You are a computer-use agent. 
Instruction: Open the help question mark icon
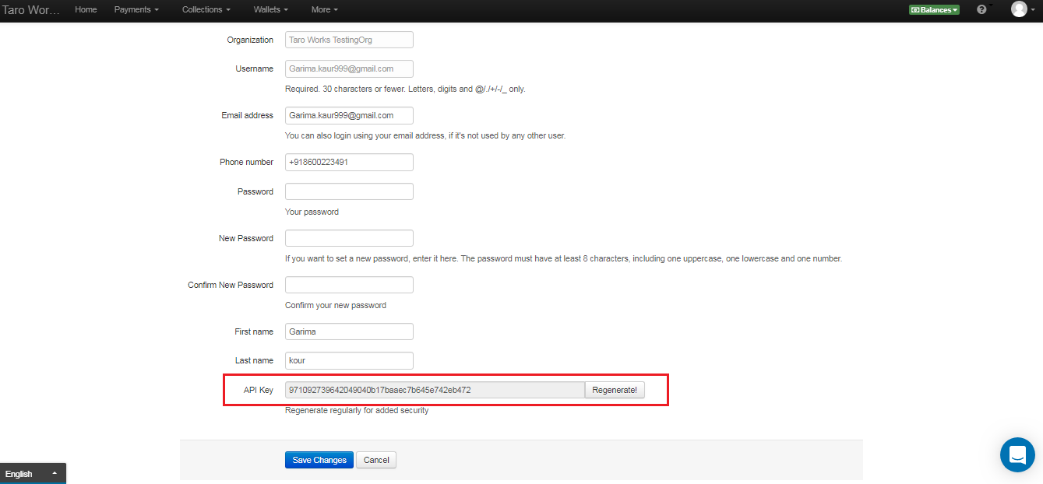point(981,9)
